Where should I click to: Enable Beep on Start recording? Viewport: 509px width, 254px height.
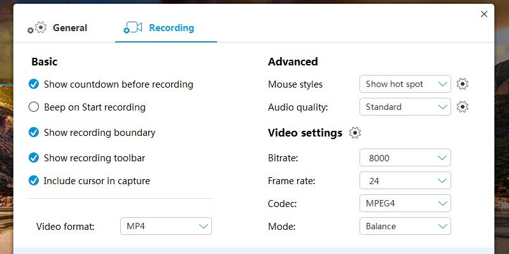[34, 107]
